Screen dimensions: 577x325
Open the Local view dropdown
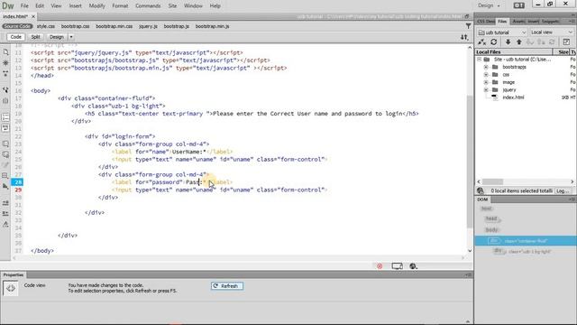[552, 32]
